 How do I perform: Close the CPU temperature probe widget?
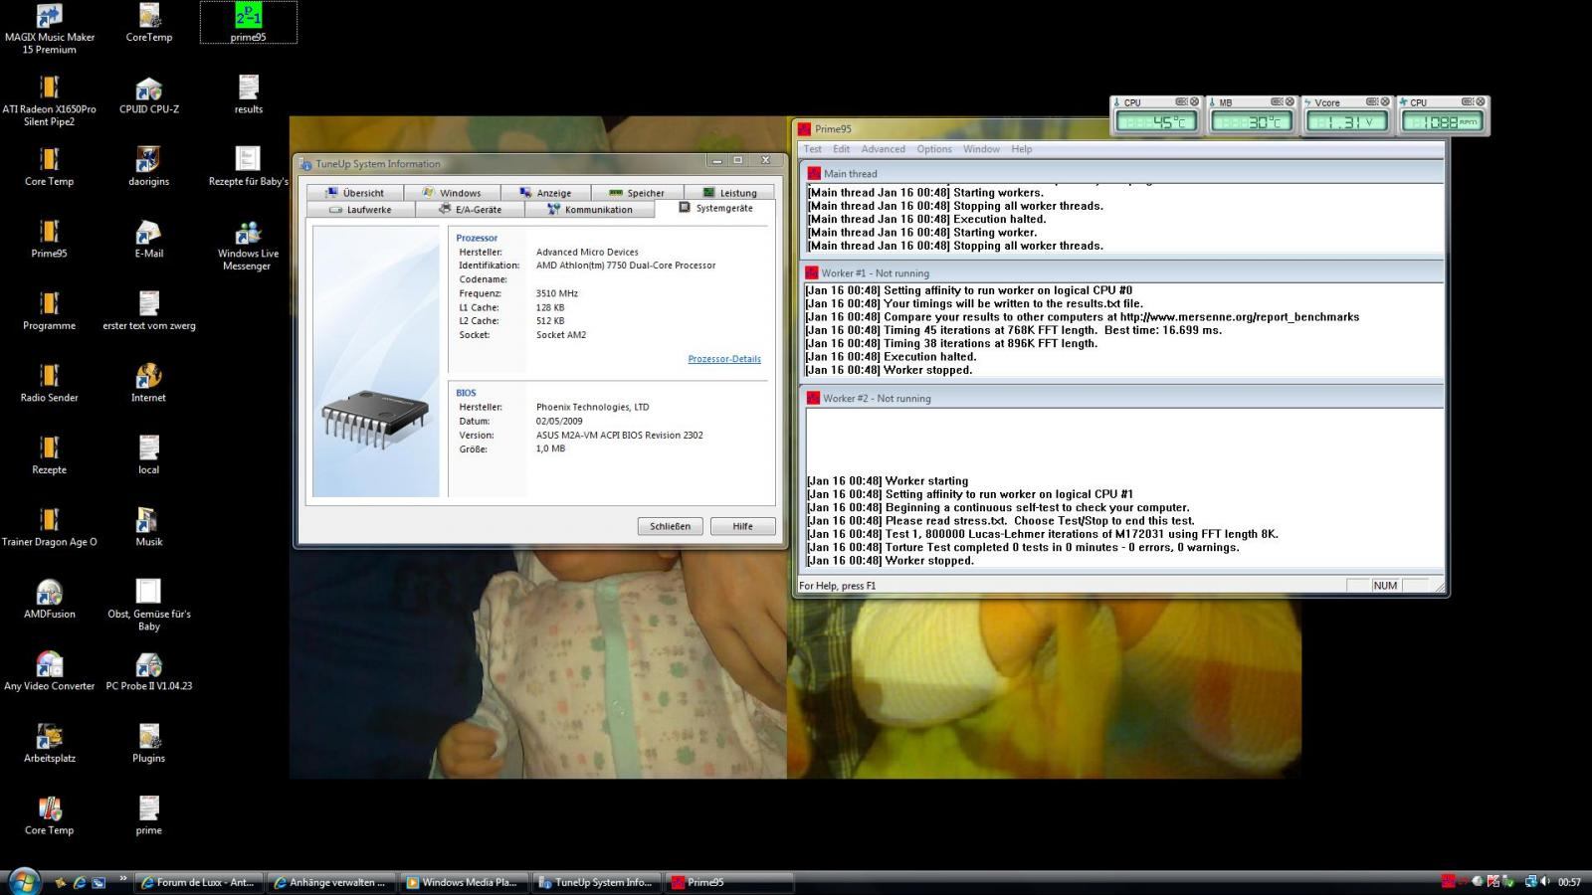coord(1195,101)
